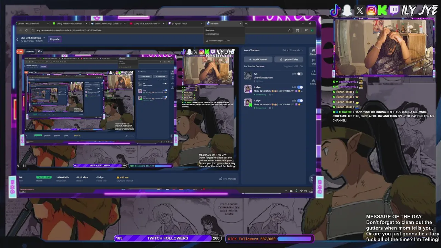The height and width of the screenshot is (248, 441).
Task: Click the Snapchat ghost logo in overlay
Action: [347, 11]
